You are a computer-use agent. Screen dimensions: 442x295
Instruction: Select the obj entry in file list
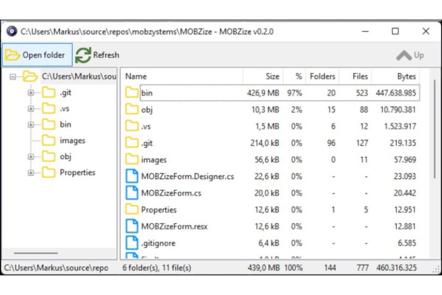147,110
